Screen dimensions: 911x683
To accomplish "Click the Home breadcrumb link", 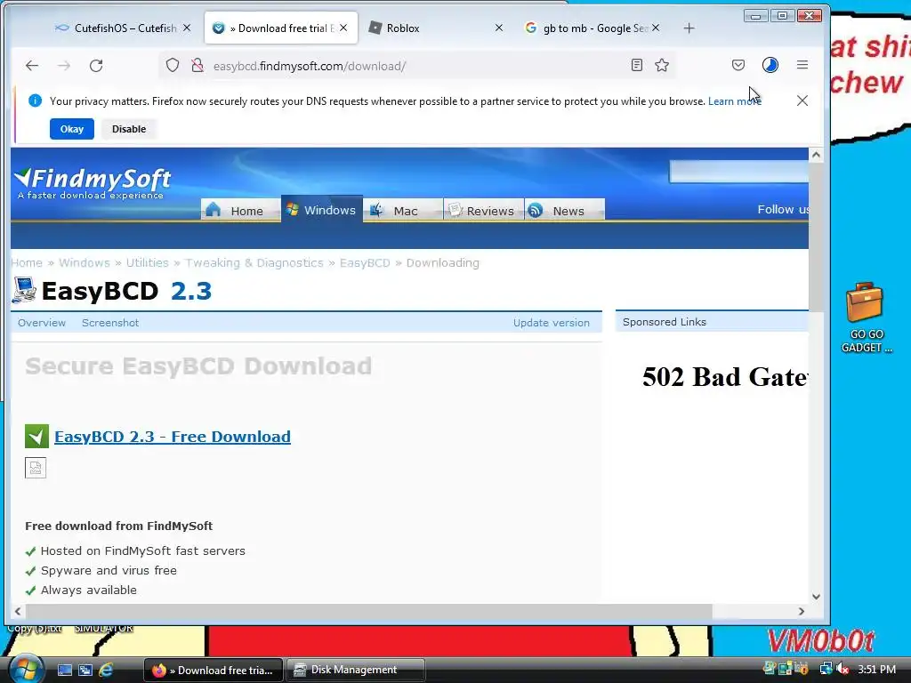I will (x=27, y=263).
